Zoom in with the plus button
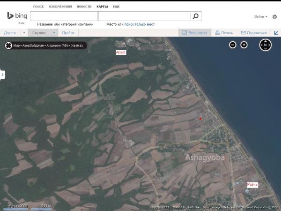This screenshot has height=211, width=281. (244, 45)
